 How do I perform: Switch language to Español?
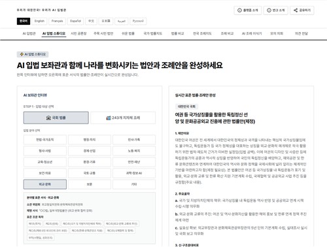pos(76,21)
